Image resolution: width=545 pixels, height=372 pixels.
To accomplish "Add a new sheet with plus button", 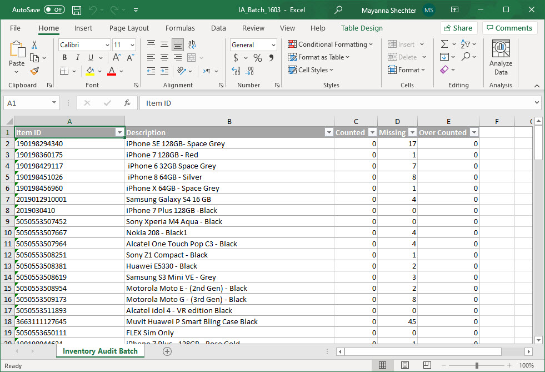I will pos(167,351).
